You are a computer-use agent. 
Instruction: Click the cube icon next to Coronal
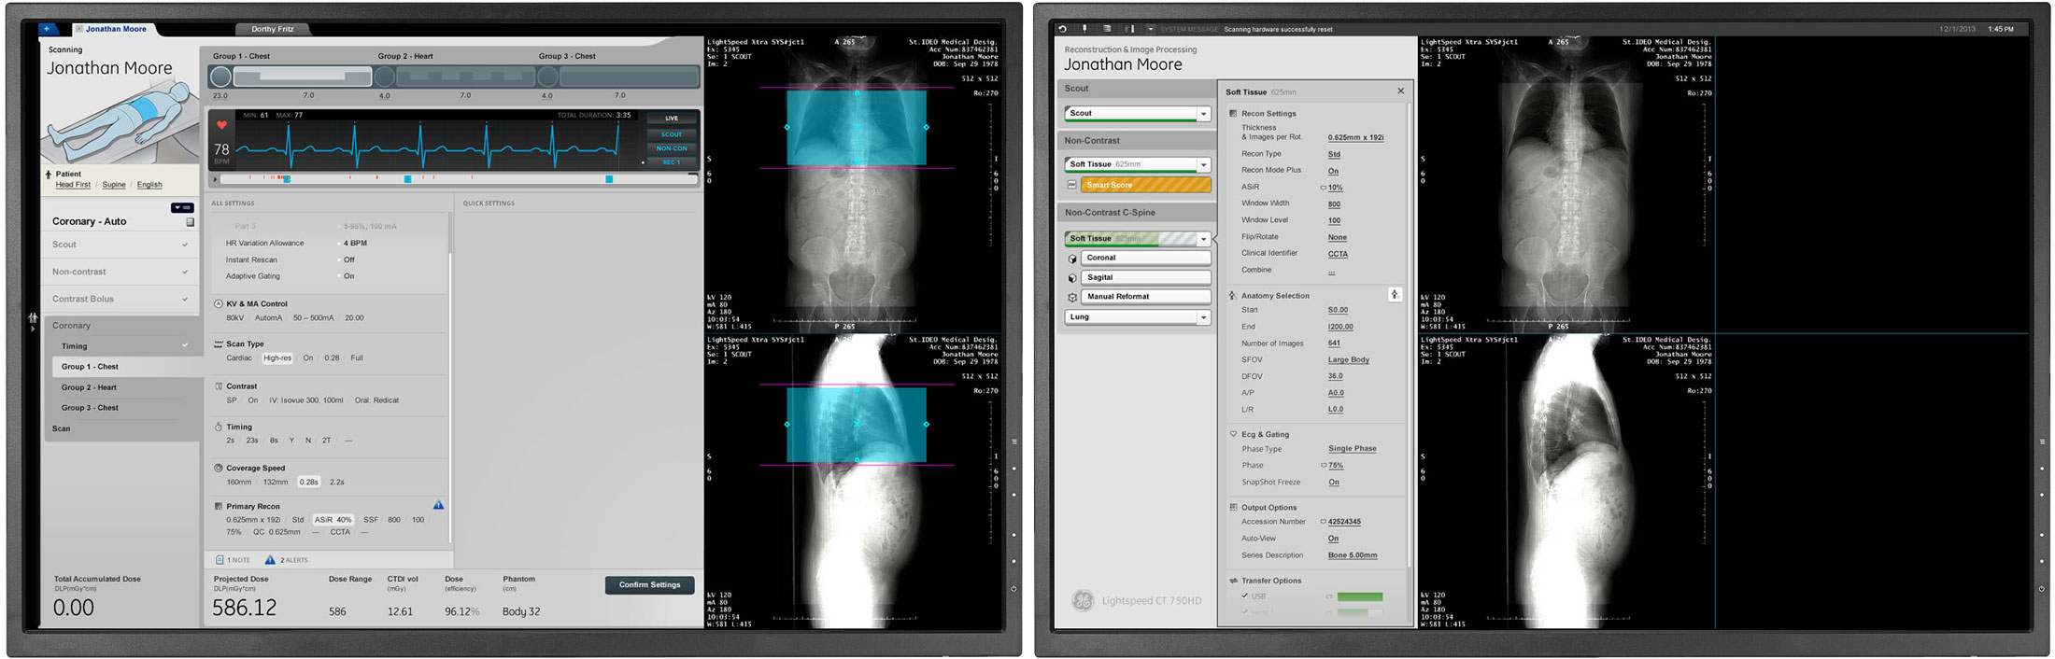tap(1072, 259)
